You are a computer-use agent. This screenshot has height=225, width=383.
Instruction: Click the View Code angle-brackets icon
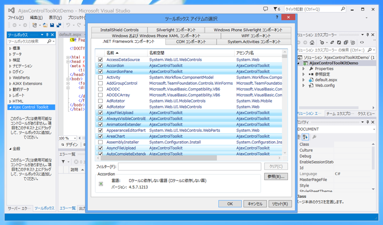[x=362, y=42]
